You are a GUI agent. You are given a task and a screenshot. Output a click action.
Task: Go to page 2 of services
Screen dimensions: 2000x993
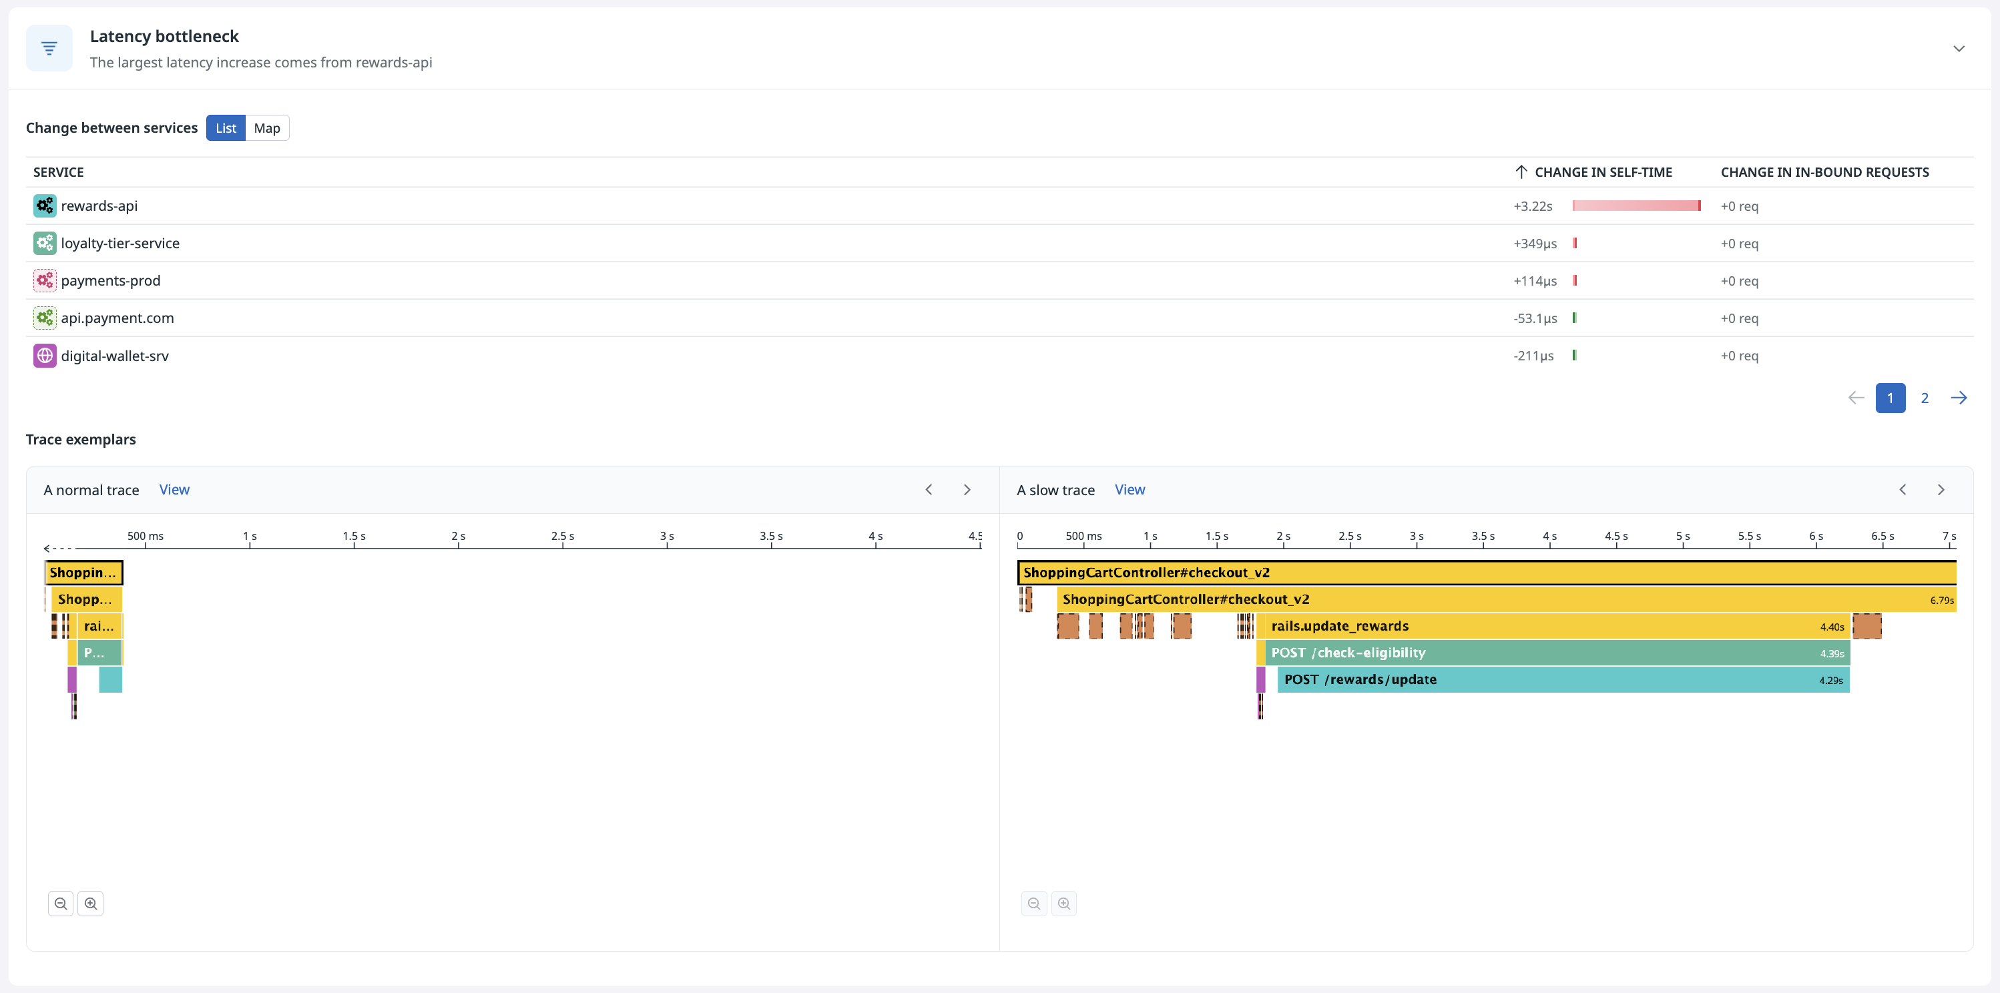pyautogui.click(x=1925, y=398)
